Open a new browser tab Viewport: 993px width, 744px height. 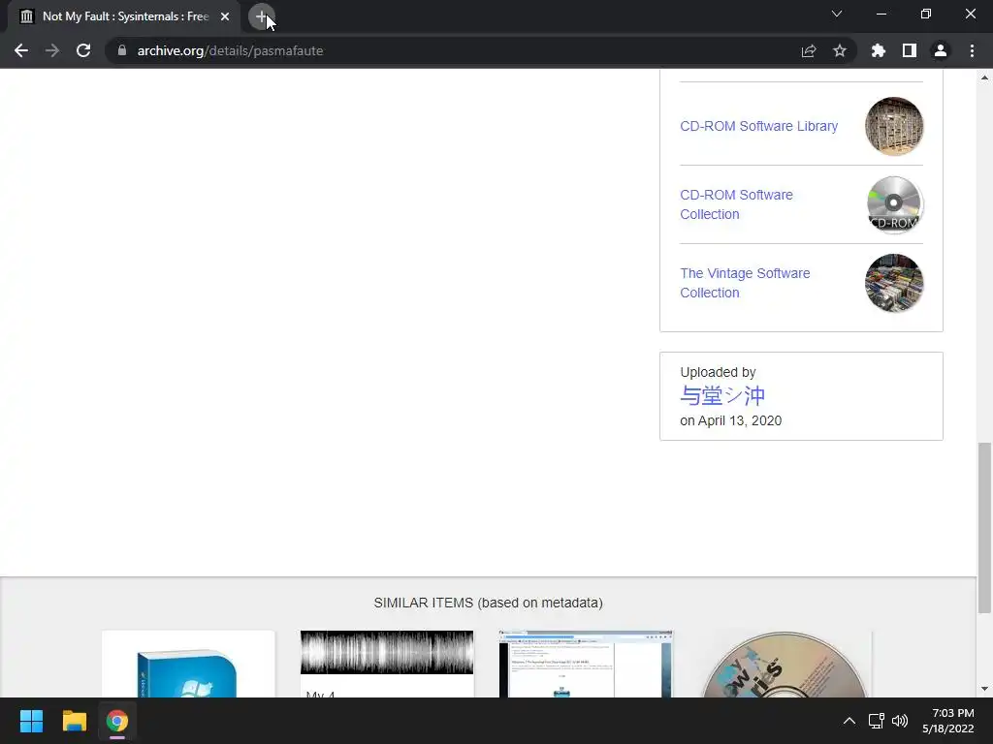pyautogui.click(x=261, y=16)
